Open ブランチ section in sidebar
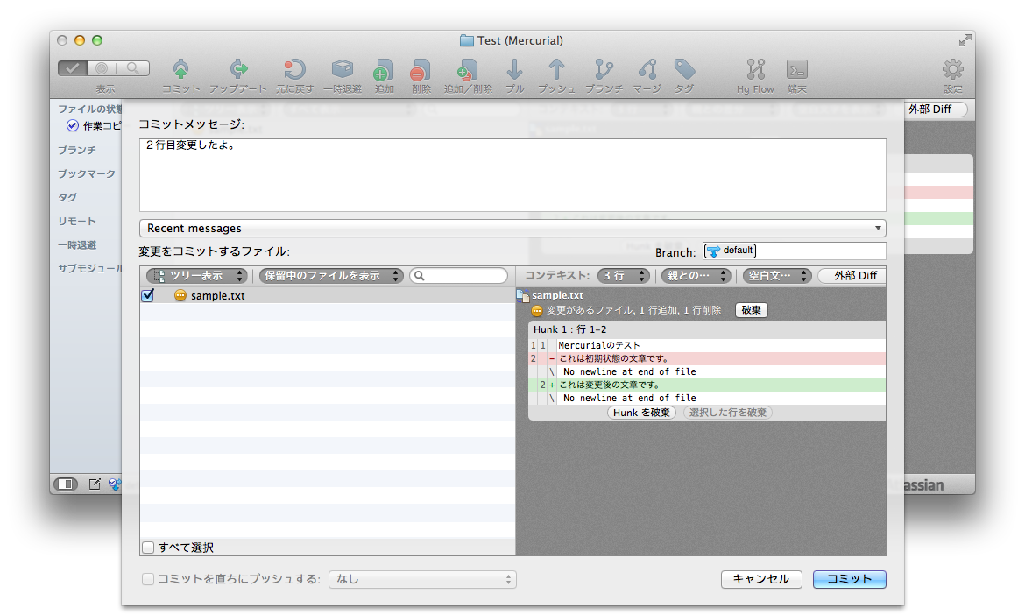1025x615 pixels. coord(76,150)
